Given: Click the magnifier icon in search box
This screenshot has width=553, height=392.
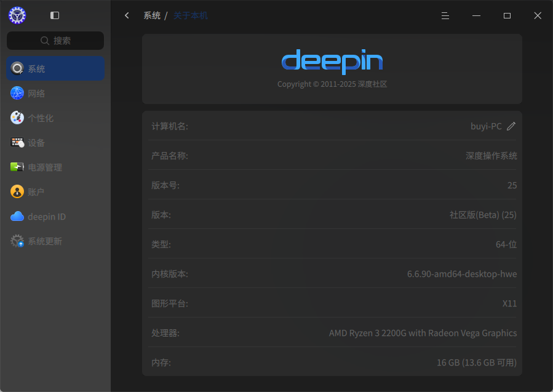Looking at the screenshot, I should [x=45, y=41].
